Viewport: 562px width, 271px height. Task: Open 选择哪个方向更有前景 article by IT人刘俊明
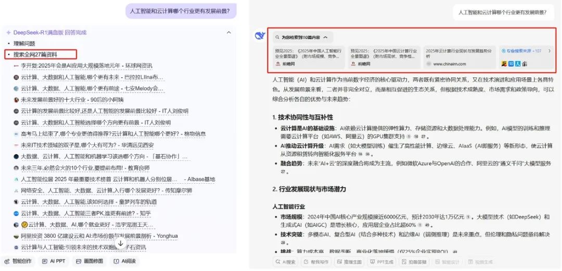coord(96,123)
